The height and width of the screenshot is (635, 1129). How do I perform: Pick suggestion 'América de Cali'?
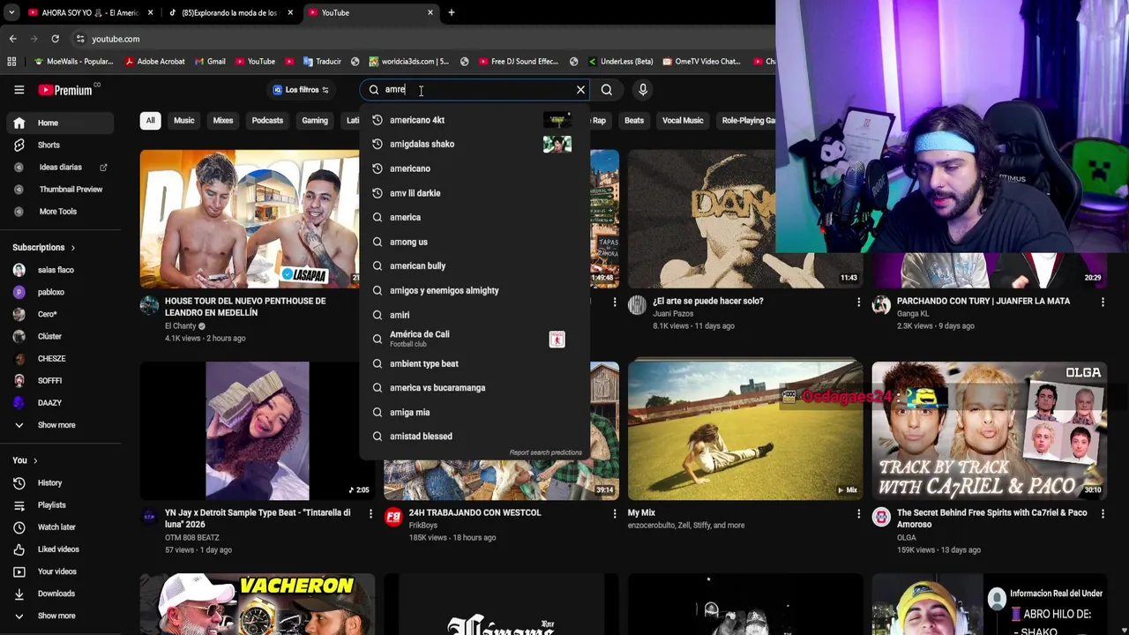(474, 339)
